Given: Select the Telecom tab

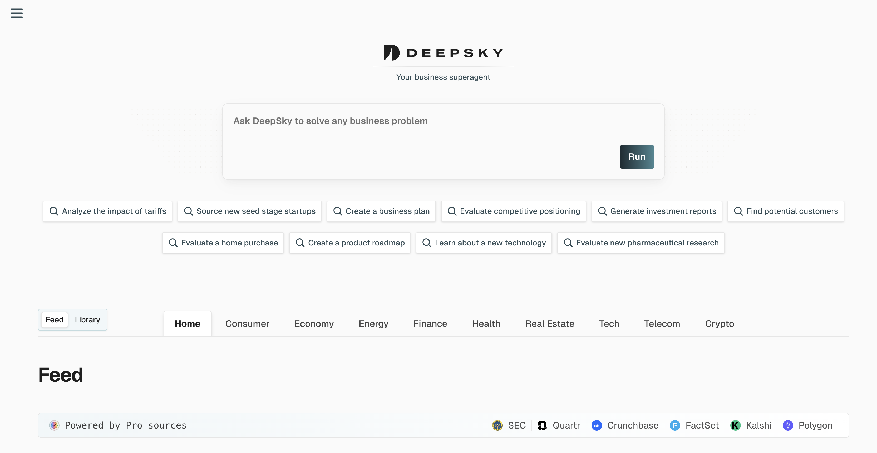Looking at the screenshot, I should point(662,324).
